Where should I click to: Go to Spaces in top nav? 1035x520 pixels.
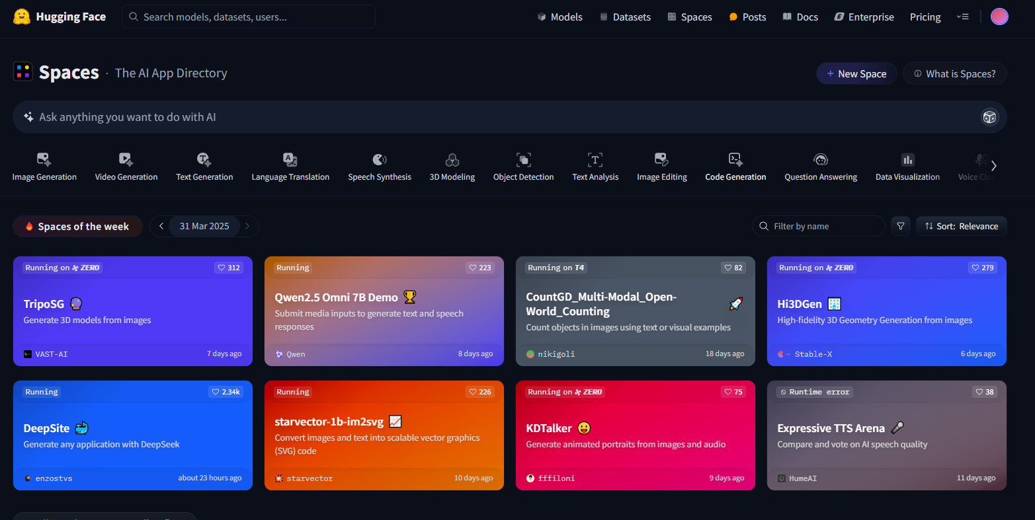[690, 17]
